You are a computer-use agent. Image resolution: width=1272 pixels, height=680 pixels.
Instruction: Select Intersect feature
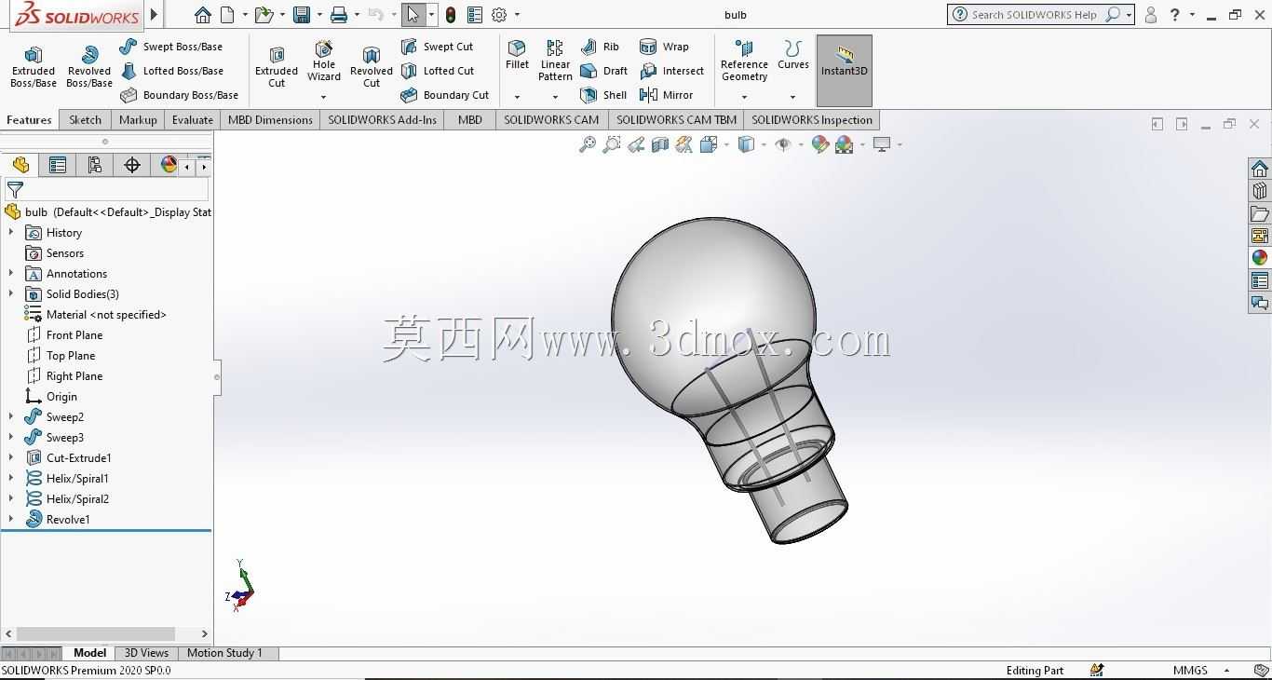[x=672, y=71]
